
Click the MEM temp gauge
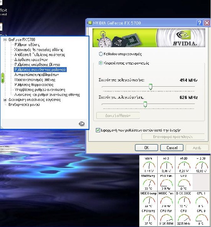click(149, 182)
